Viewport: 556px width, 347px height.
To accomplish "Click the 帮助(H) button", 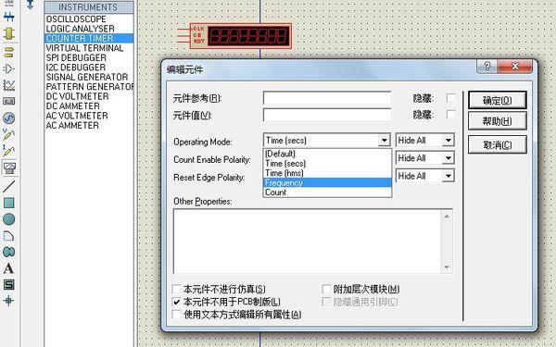I will tap(497, 121).
